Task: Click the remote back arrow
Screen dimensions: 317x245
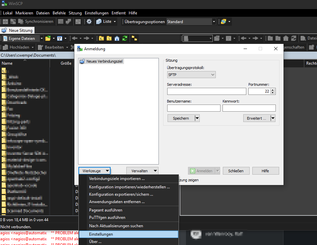Action: pos(243,39)
